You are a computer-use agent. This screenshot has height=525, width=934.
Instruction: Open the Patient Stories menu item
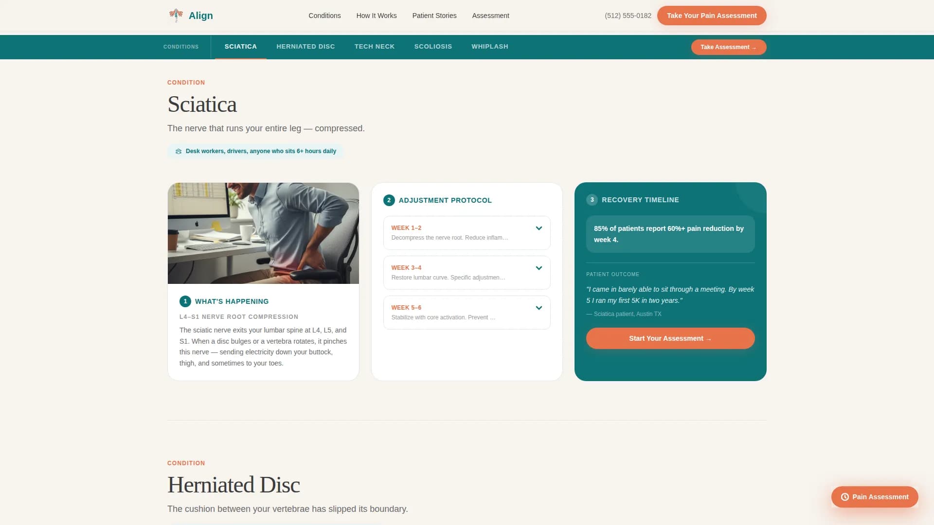pyautogui.click(x=434, y=15)
